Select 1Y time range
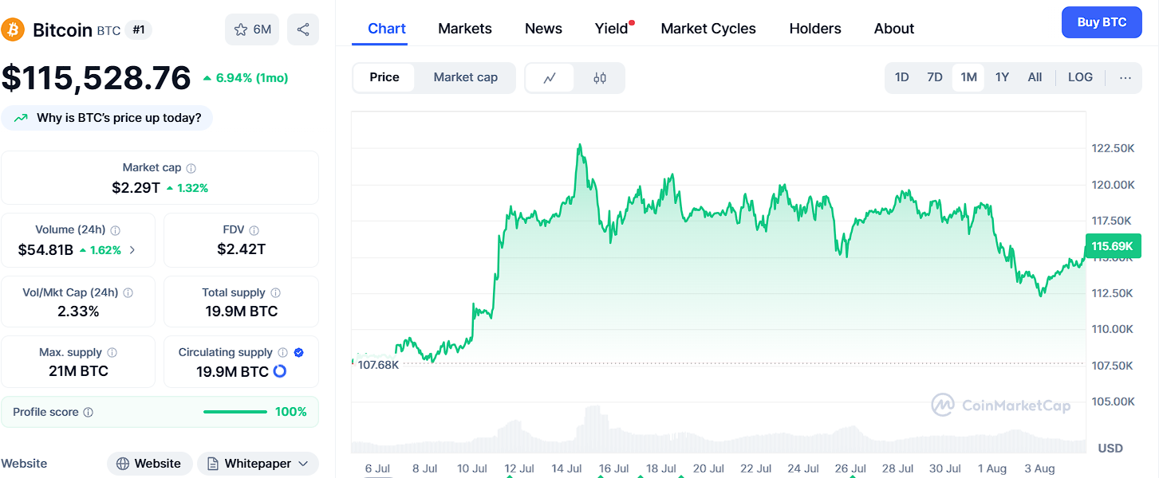1159x478 pixels. pyautogui.click(x=1002, y=77)
